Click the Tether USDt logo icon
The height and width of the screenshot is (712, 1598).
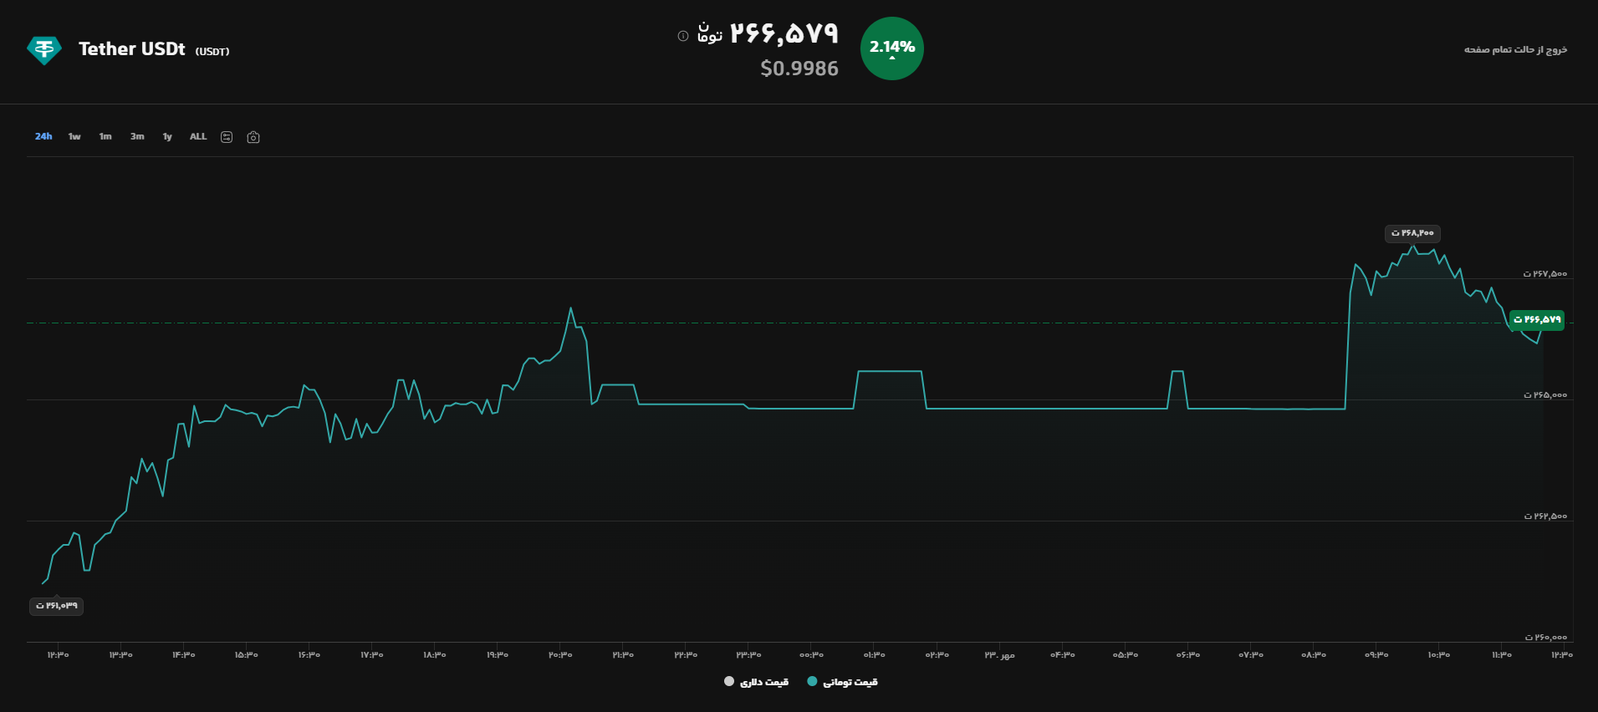44,50
